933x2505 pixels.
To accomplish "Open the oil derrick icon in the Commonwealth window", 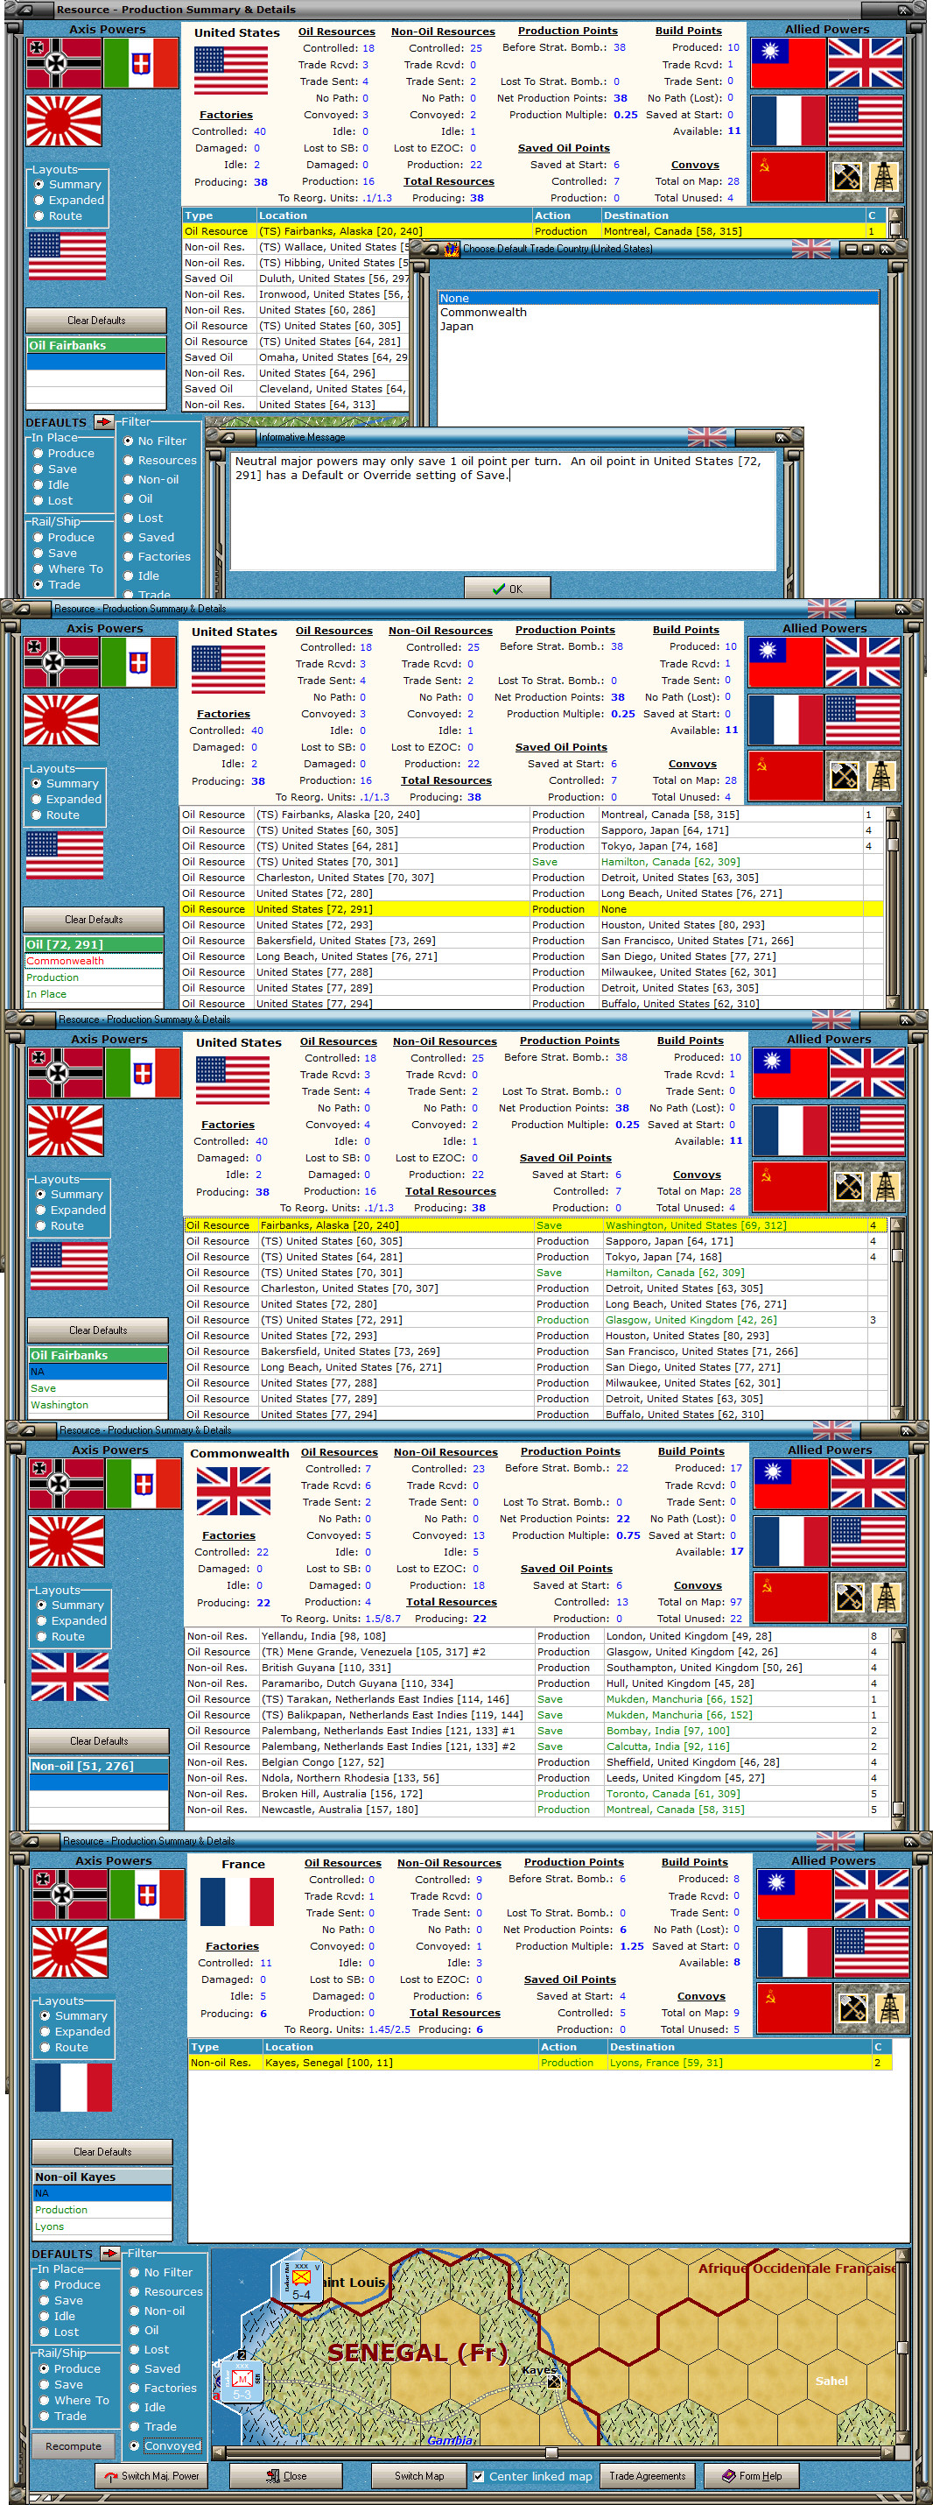I will point(887,1597).
